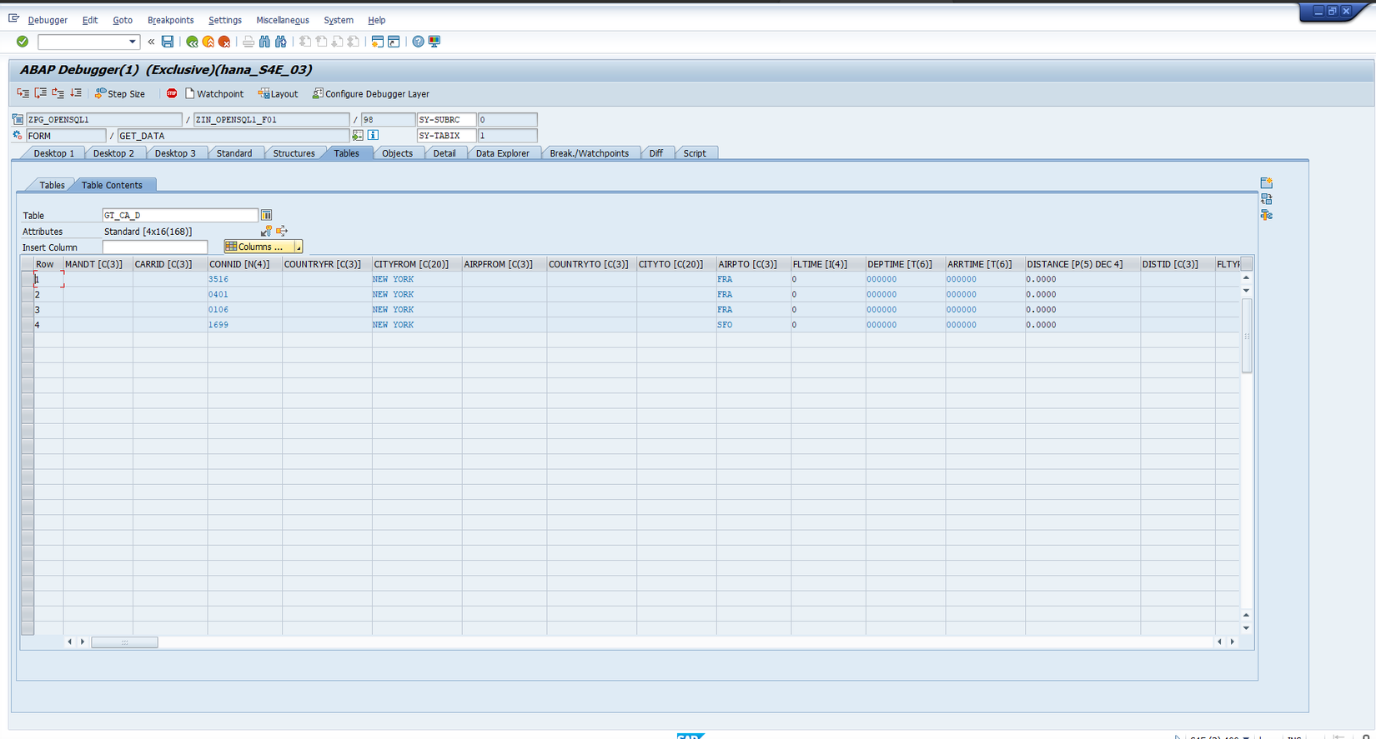Viewport: 1376px width, 739px height.
Task: Select row 3 using its row selector
Action: pos(28,309)
